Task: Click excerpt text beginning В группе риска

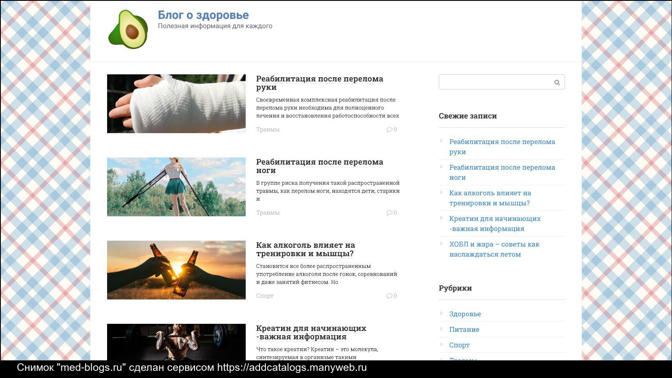Action: coord(328,191)
